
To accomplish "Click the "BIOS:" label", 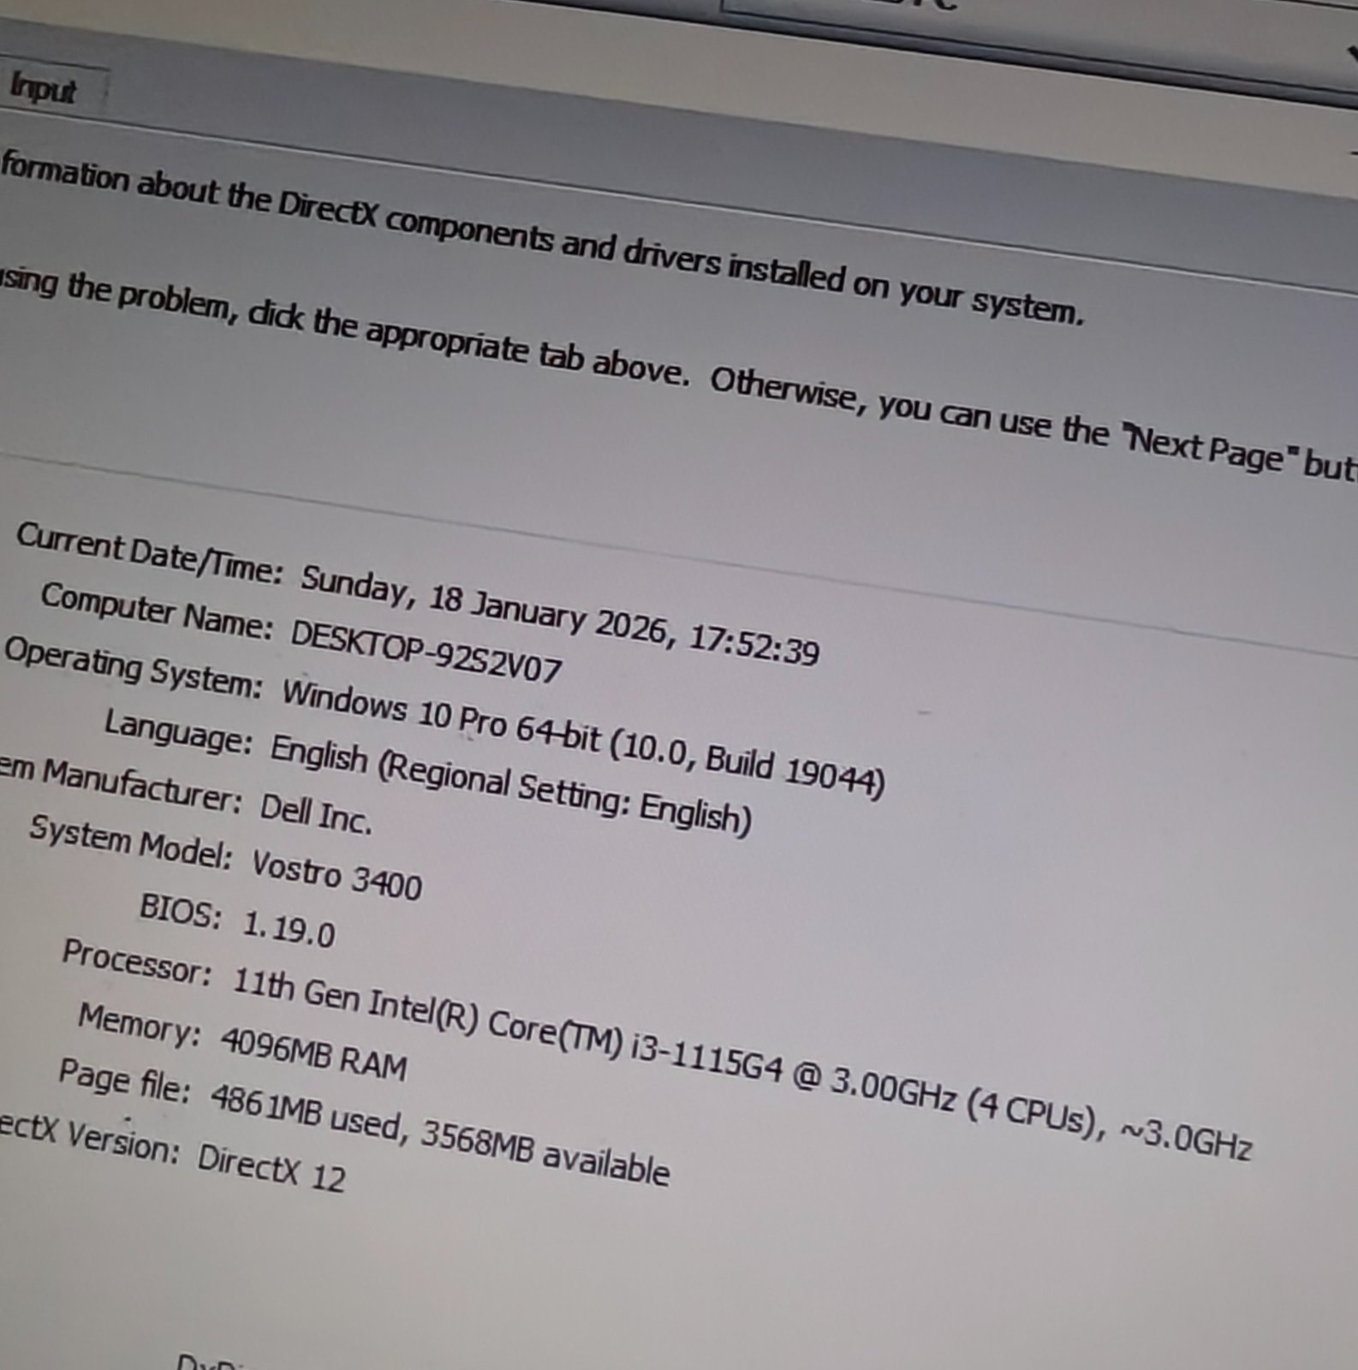I will click(x=181, y=911).
